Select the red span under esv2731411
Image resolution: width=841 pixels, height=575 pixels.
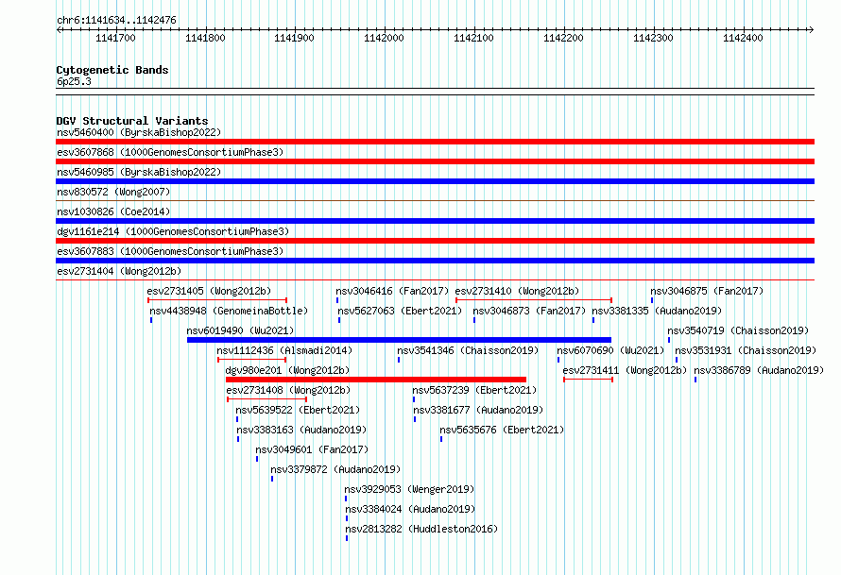click(589, 380)
